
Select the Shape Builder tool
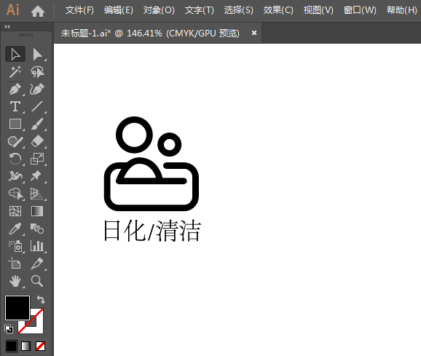click(15, 194)
